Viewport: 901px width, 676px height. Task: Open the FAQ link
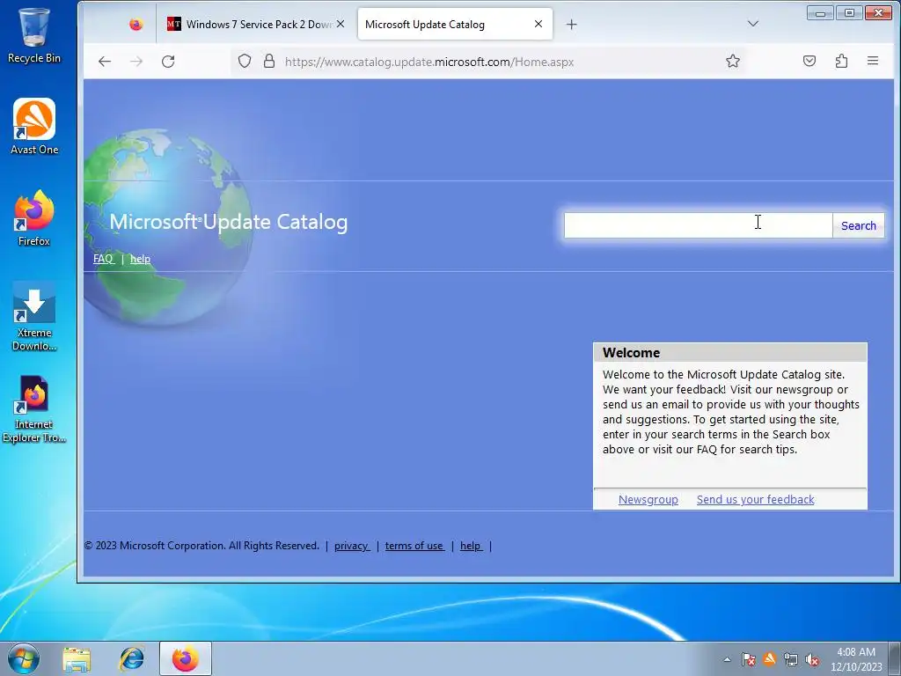104,259
